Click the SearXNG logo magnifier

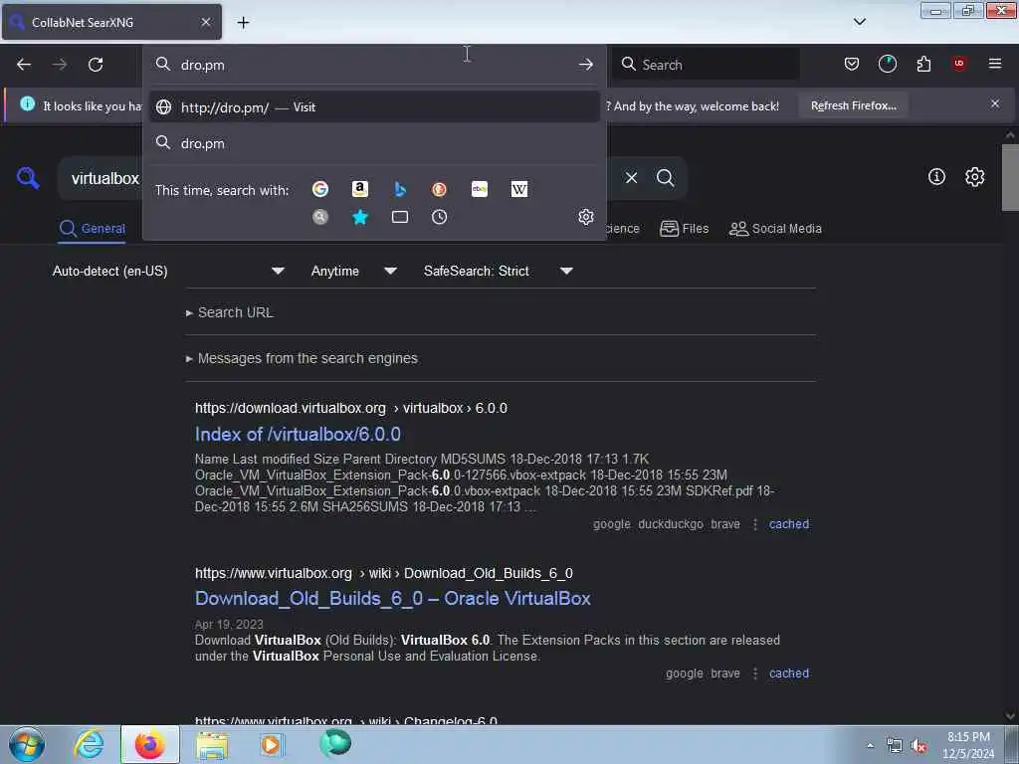coord(28,177)
